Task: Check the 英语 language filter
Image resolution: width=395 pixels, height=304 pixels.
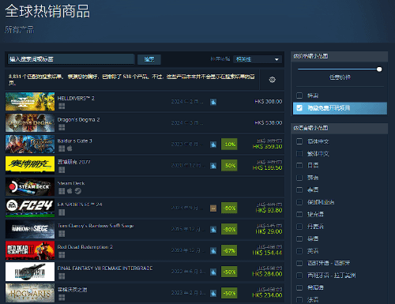Action: point(299,251)
